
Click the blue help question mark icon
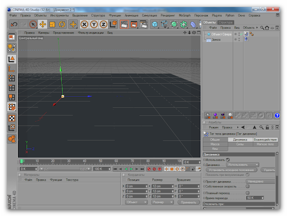[277, 115]
